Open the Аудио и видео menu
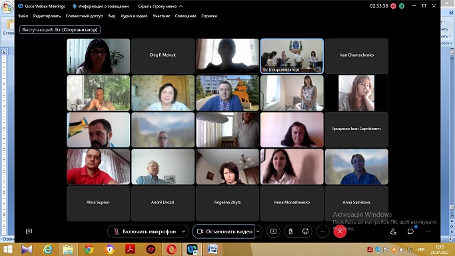This screenshot has height=256, width=455. 134,16
